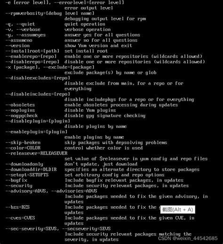Select the --enablerepo=[repo] option text

pos(31,56)
